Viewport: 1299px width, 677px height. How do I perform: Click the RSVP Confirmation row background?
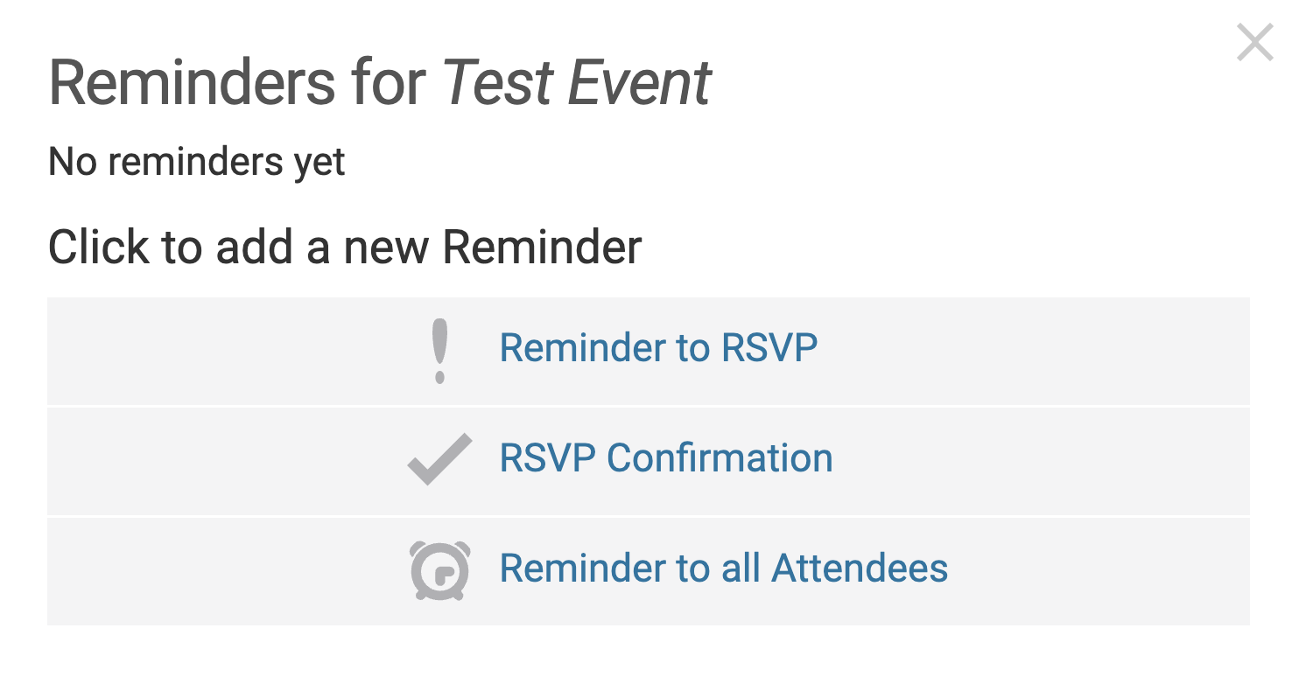click(649, 461)
